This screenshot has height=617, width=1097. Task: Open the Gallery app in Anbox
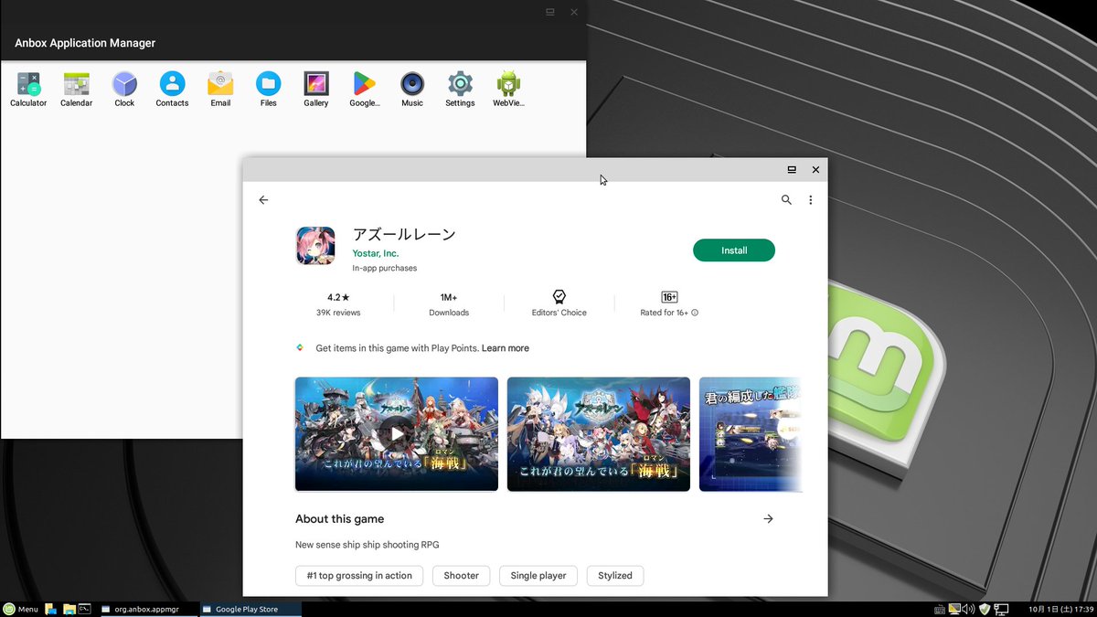[316, 90]
